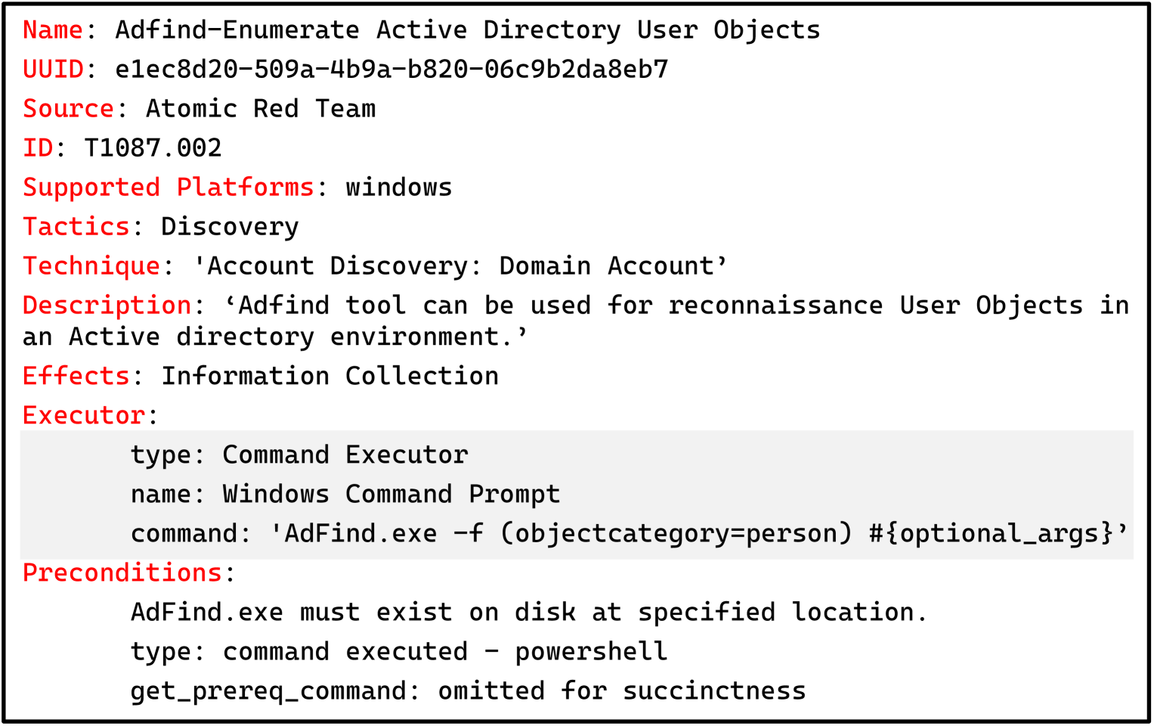Click the red "Supported Platforms" label
This screenshot has height=726, width=1154.
(x=168, y=188)
